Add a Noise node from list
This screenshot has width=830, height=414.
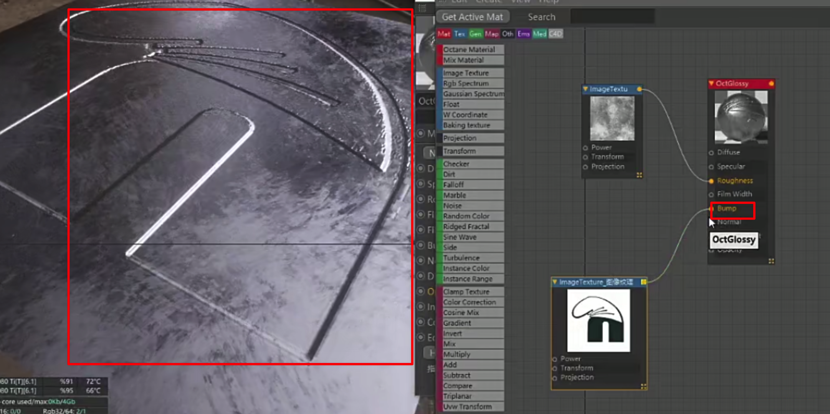(470, 206)
